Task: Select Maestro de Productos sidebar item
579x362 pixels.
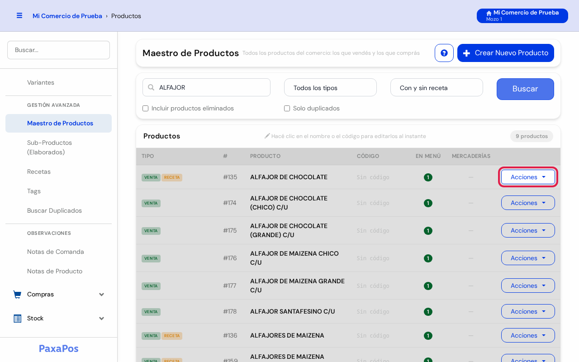Action: [x=58, y=123]
